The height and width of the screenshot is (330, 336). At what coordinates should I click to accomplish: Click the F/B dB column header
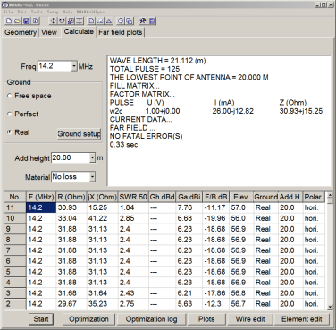(216, 197)
